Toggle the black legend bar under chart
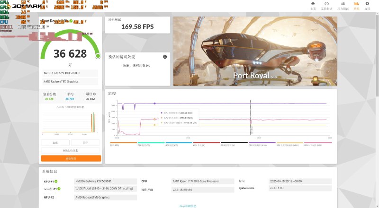The width and height of the screenshot is (379, 208). click(x=234, y=142)
